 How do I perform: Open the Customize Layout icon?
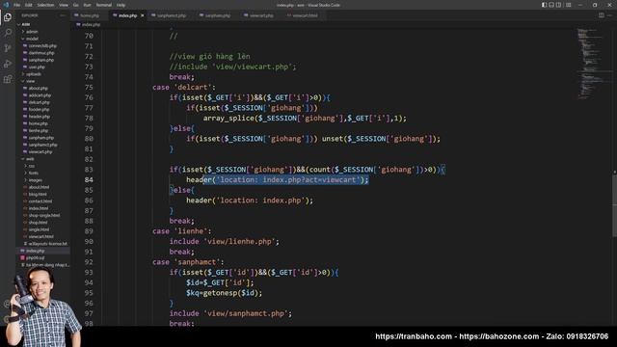coord(569,5)
